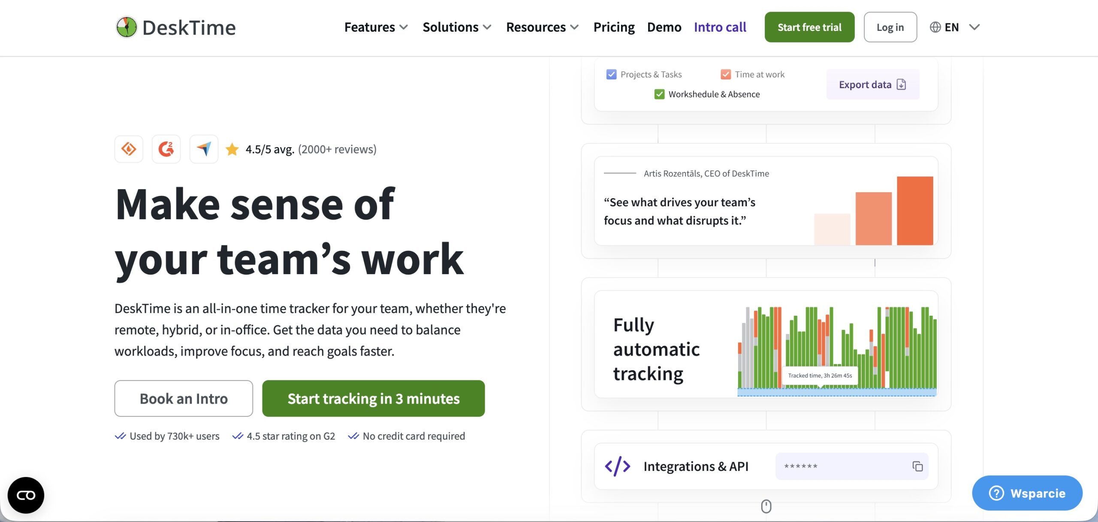This screenshot has width=1098, height=522.
Task: Expand the Solutions menu chevron
Action: tap(487, 27)
